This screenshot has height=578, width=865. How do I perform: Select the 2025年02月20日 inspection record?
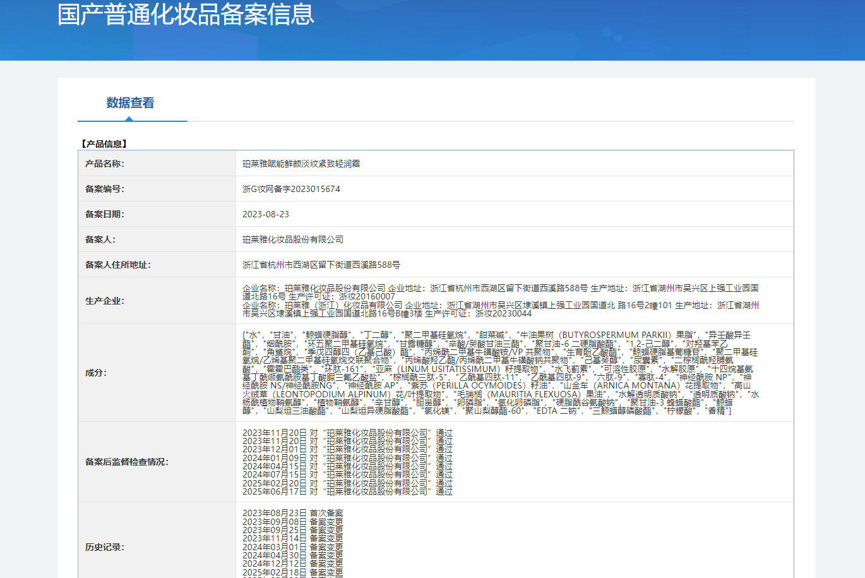pyautogui.click(x=347, y=483)
